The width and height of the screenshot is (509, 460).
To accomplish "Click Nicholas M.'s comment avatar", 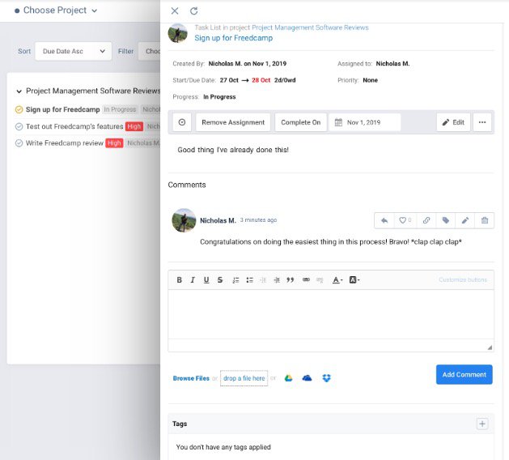I will [x=184, y=220].
